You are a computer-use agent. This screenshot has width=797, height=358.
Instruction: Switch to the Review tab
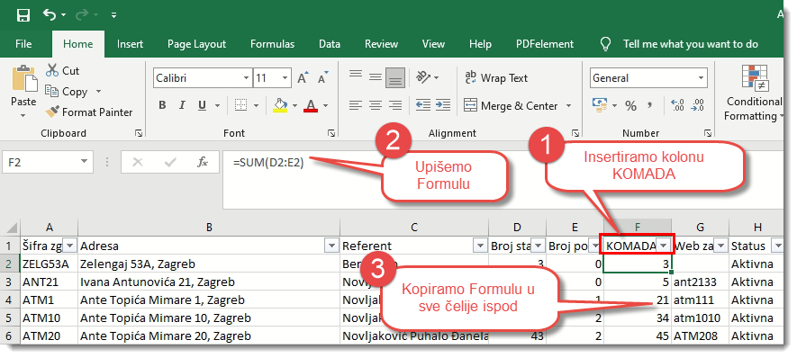pos(381,44)
